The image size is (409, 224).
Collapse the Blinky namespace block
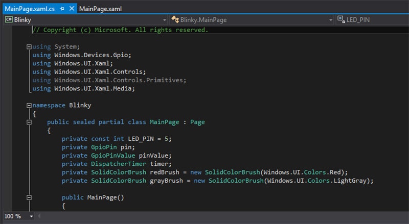[29, 105]
